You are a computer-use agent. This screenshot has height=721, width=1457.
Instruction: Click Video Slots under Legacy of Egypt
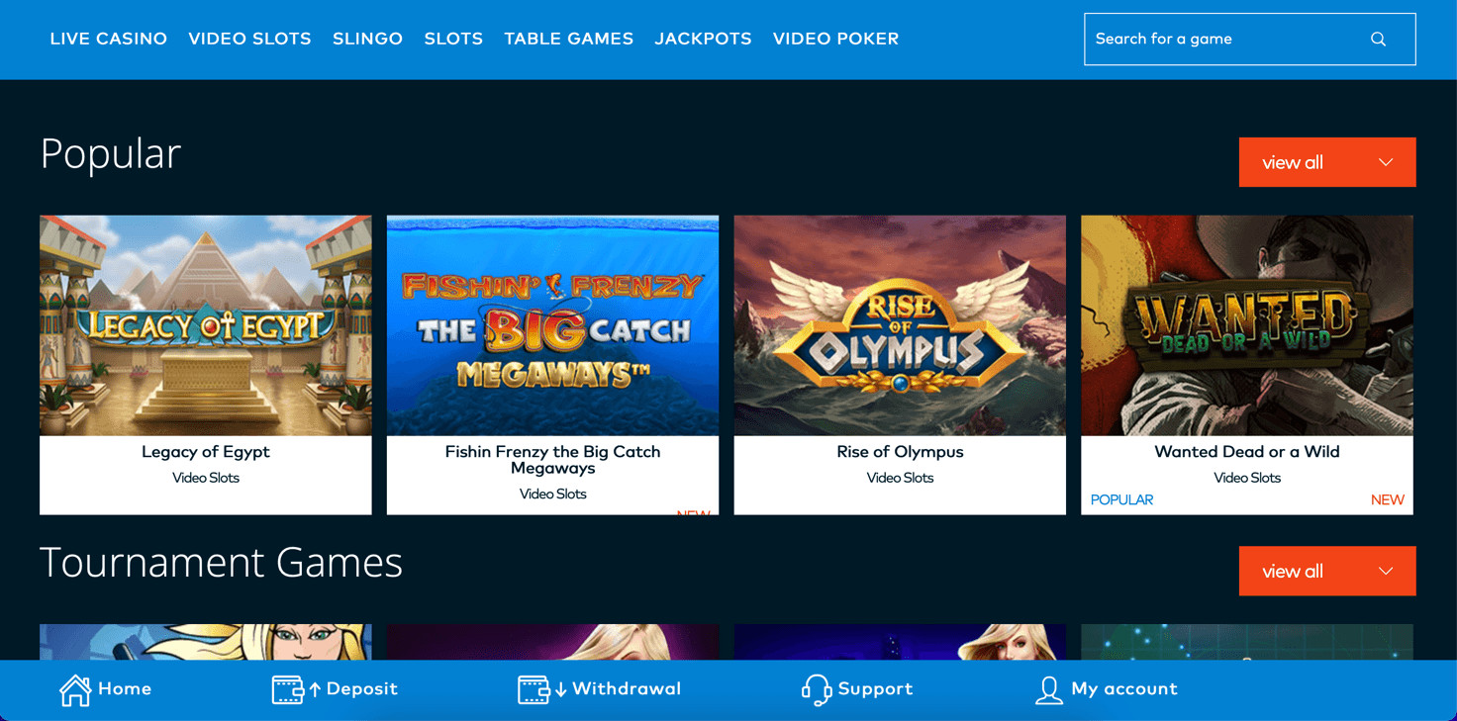pos(206,478)
